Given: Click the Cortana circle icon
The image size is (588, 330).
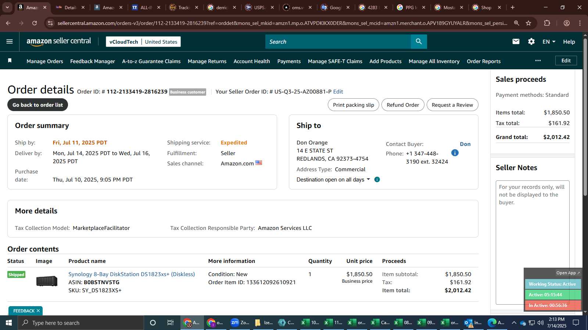Looking at the screenshot, I should click(153, 323).
